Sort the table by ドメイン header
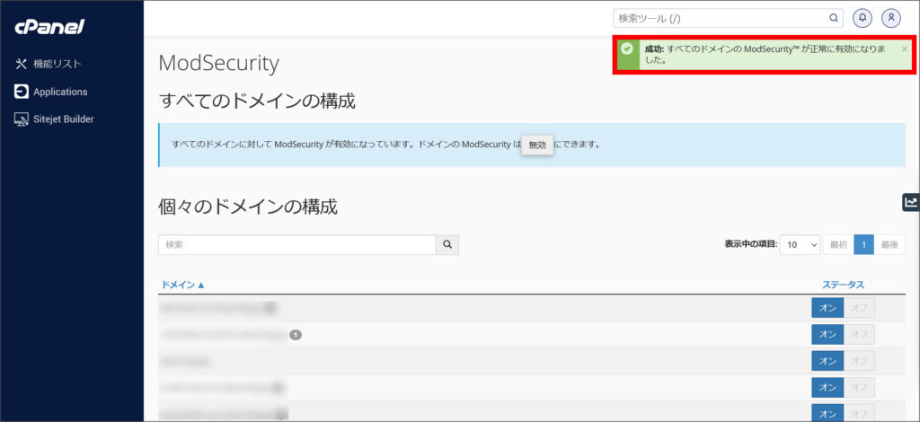 coord(182,285)
